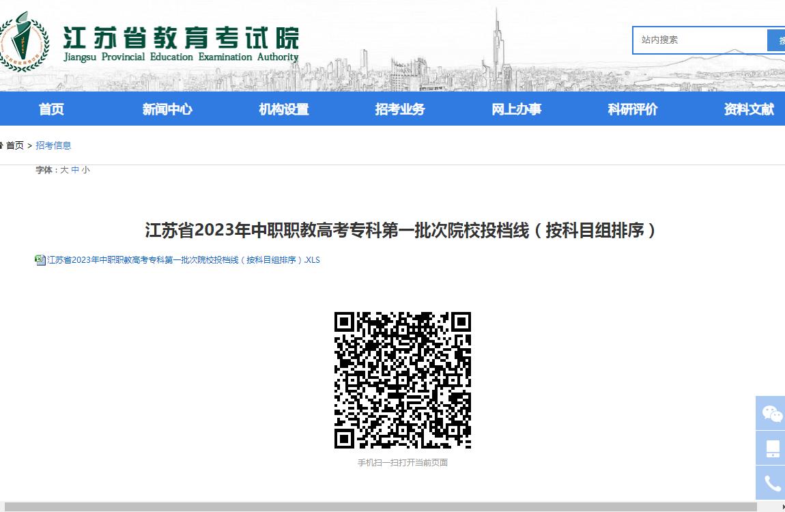Viewport: 785px width, 512px height.
Task: Click the article title 江苏省2023年中职职教高考专科第一批次院校投档线
Action: point(400,230)
